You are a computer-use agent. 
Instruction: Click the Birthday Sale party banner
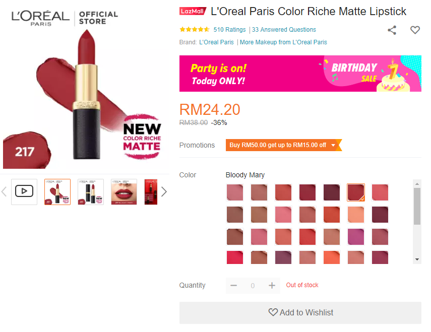coord(300,74)
